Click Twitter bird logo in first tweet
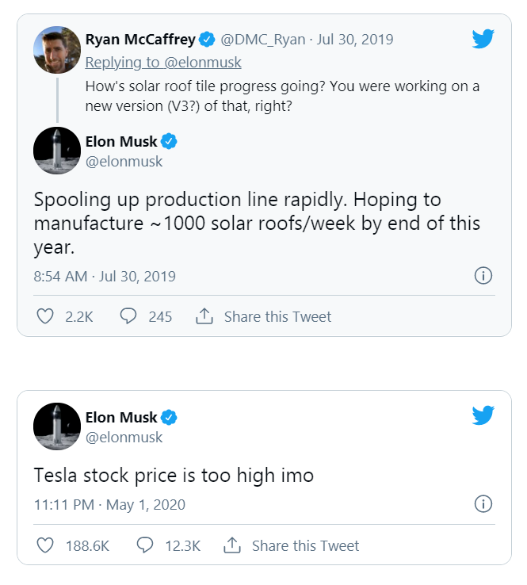 (x=483, y=39)
